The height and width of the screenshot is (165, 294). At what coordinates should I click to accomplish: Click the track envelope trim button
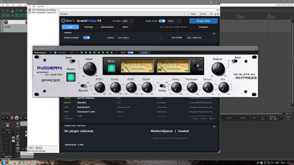coord(7,26)
